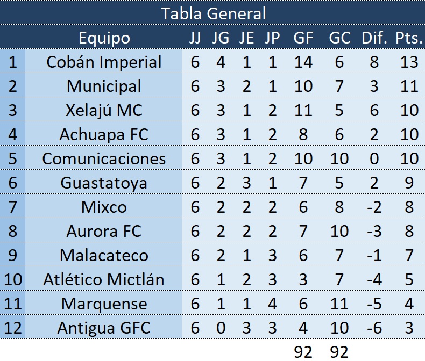Viewport: 425px width, 361px height.
Task: Click the Pts. column header
Action: coord(409,38)
